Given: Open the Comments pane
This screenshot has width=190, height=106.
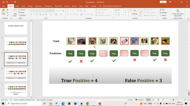Looking at the screenshot, I should point(139,100).
